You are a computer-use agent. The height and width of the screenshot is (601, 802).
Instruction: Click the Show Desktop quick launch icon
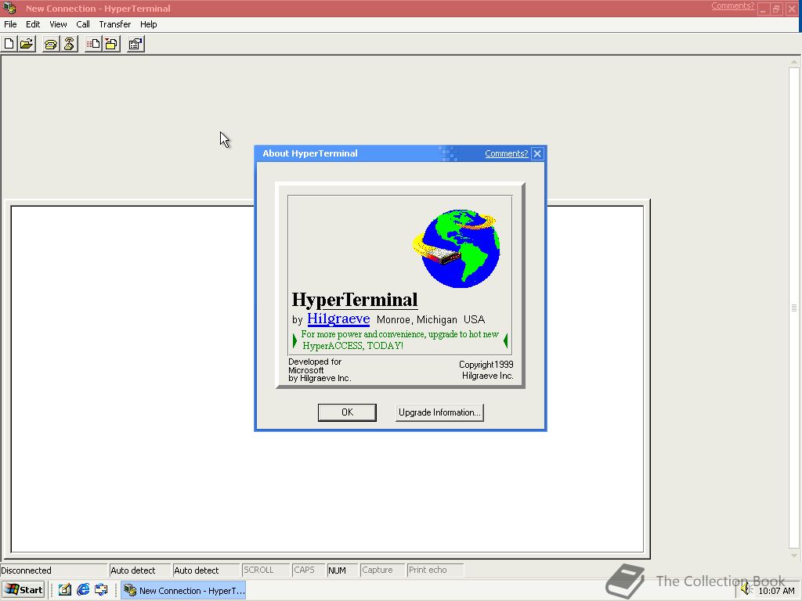coord(64,590)
